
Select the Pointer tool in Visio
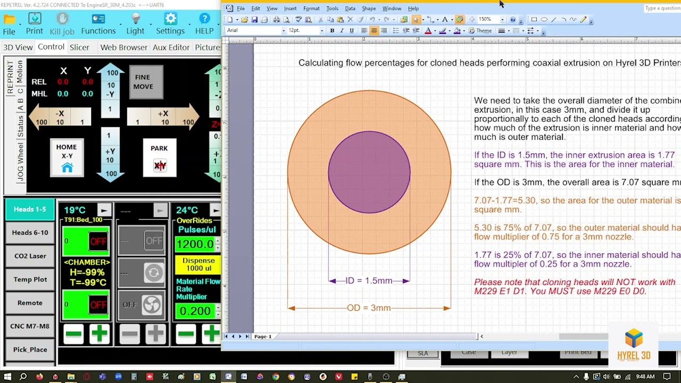point(416,20)
